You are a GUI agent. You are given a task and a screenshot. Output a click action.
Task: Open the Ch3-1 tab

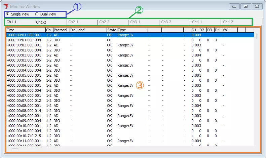(x=135, y=22)
